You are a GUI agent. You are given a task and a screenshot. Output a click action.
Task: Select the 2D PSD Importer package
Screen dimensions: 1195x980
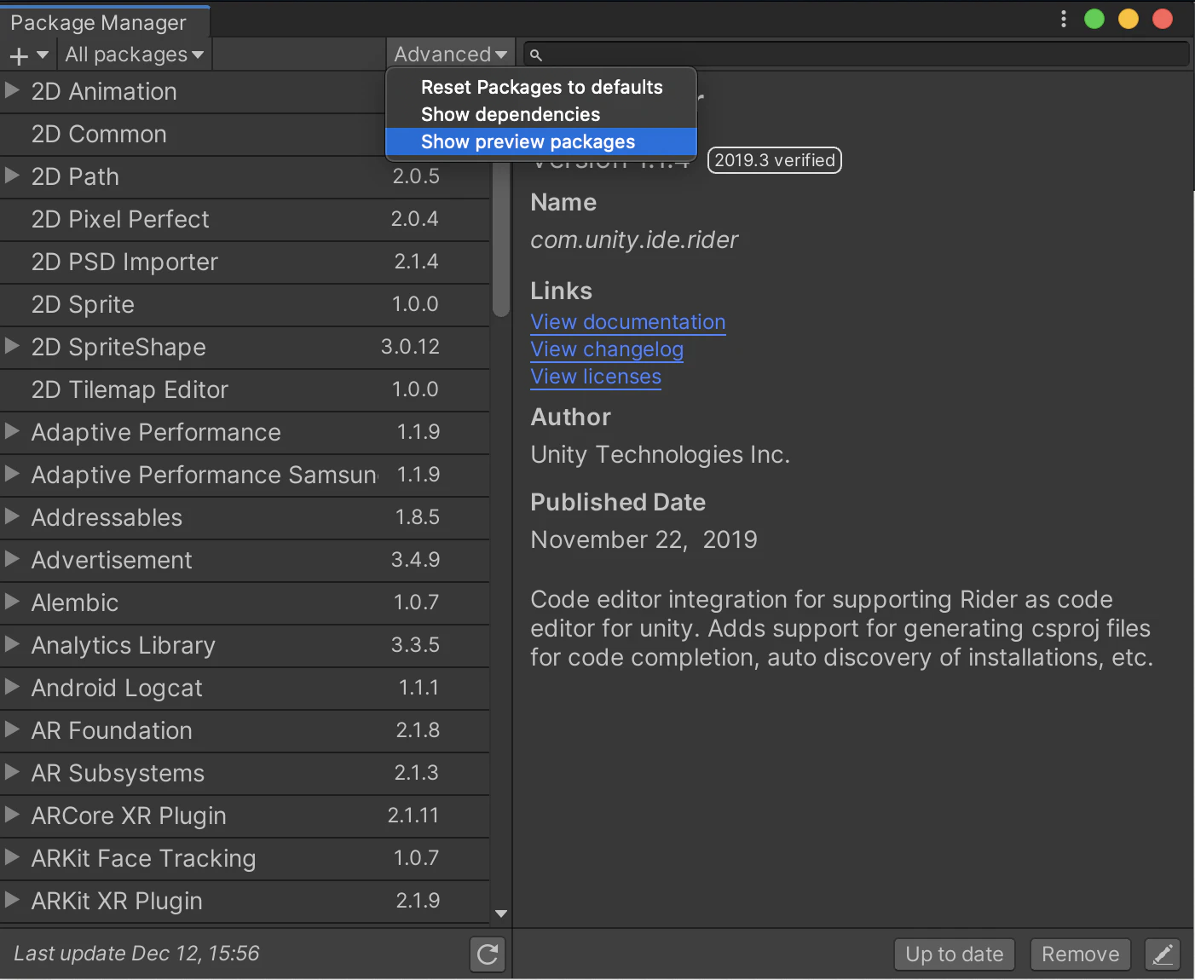(245, 262)
